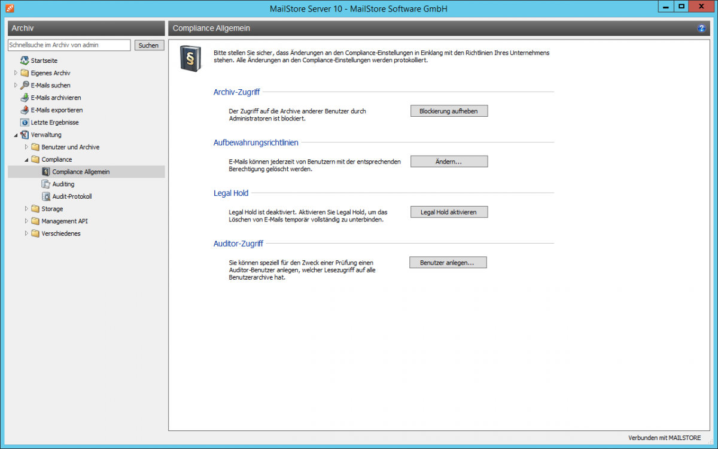The height and width of the screenshot is (449, 718).
Task: Click the Benutzer und Archive folder icon
Action: pos(35,147)
